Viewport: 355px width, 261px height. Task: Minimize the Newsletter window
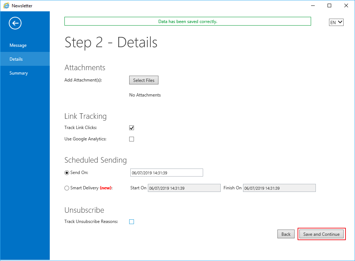pyautogui.click(x=313, y=5)
